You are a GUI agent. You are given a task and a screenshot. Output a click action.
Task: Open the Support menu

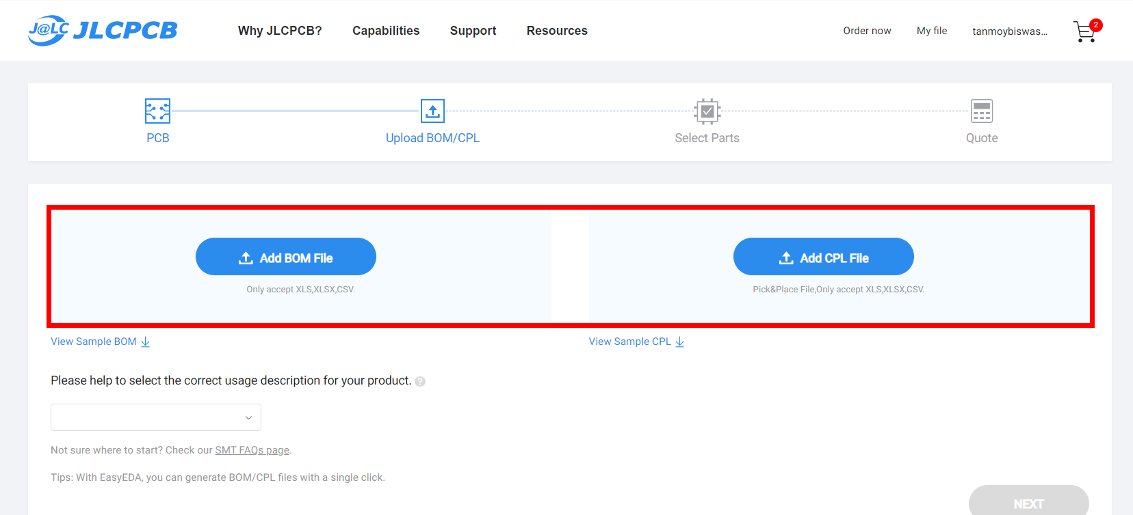[x=473, y=31]
